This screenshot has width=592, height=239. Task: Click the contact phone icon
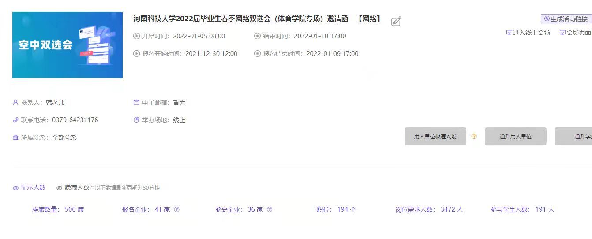coord(15,119)
